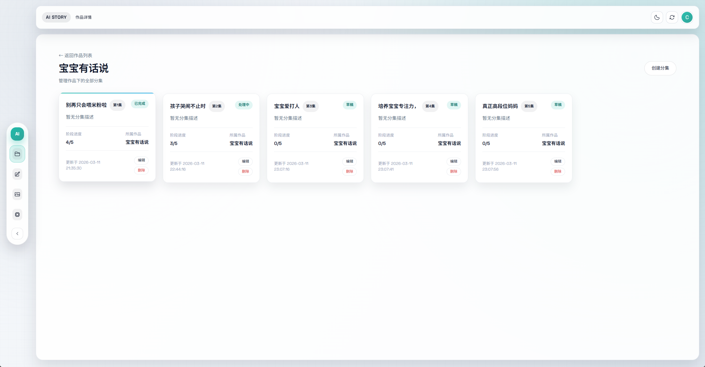
Task: Click the timestamp 22:44:16 on second card
Action: point(178,169)
